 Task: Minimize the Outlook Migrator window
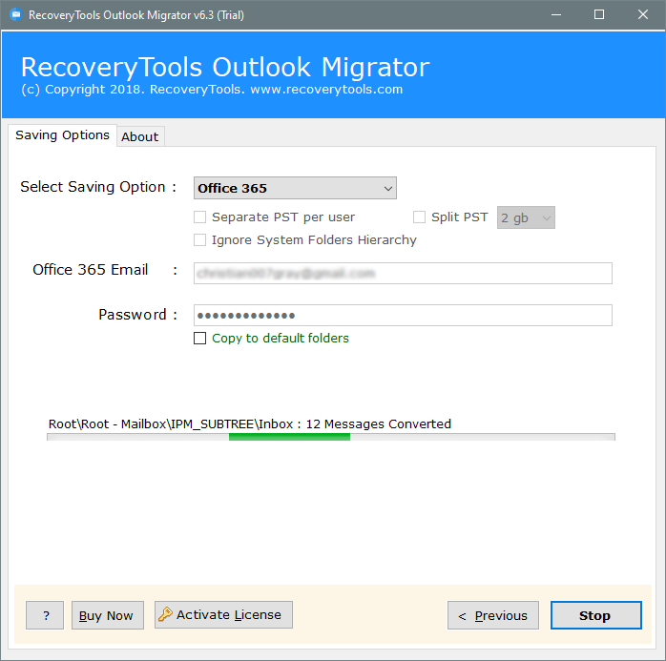click(556, 15)
